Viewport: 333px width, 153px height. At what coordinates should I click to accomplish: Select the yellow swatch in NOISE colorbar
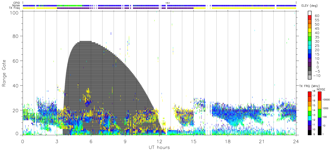coord(319,105)
